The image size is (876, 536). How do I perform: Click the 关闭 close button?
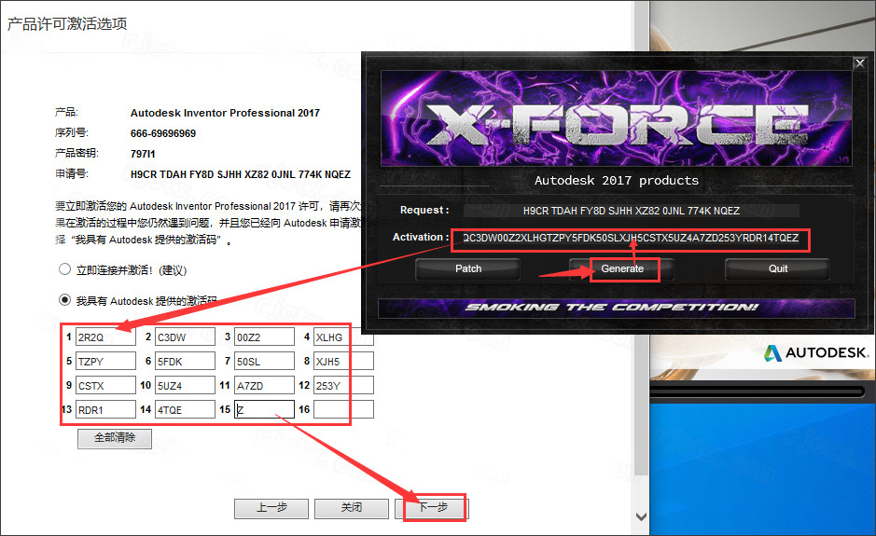tap(352, 508)
